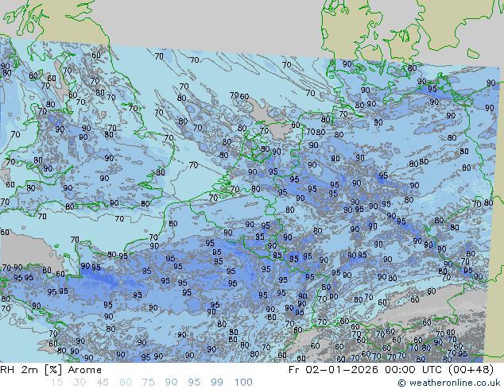Click the color legend value 45

point(103,383)
